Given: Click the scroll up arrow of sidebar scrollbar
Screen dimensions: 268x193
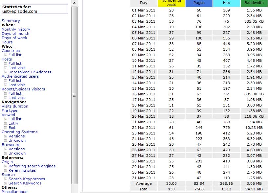Looking at the screenshot, I should tap(74, 3).
